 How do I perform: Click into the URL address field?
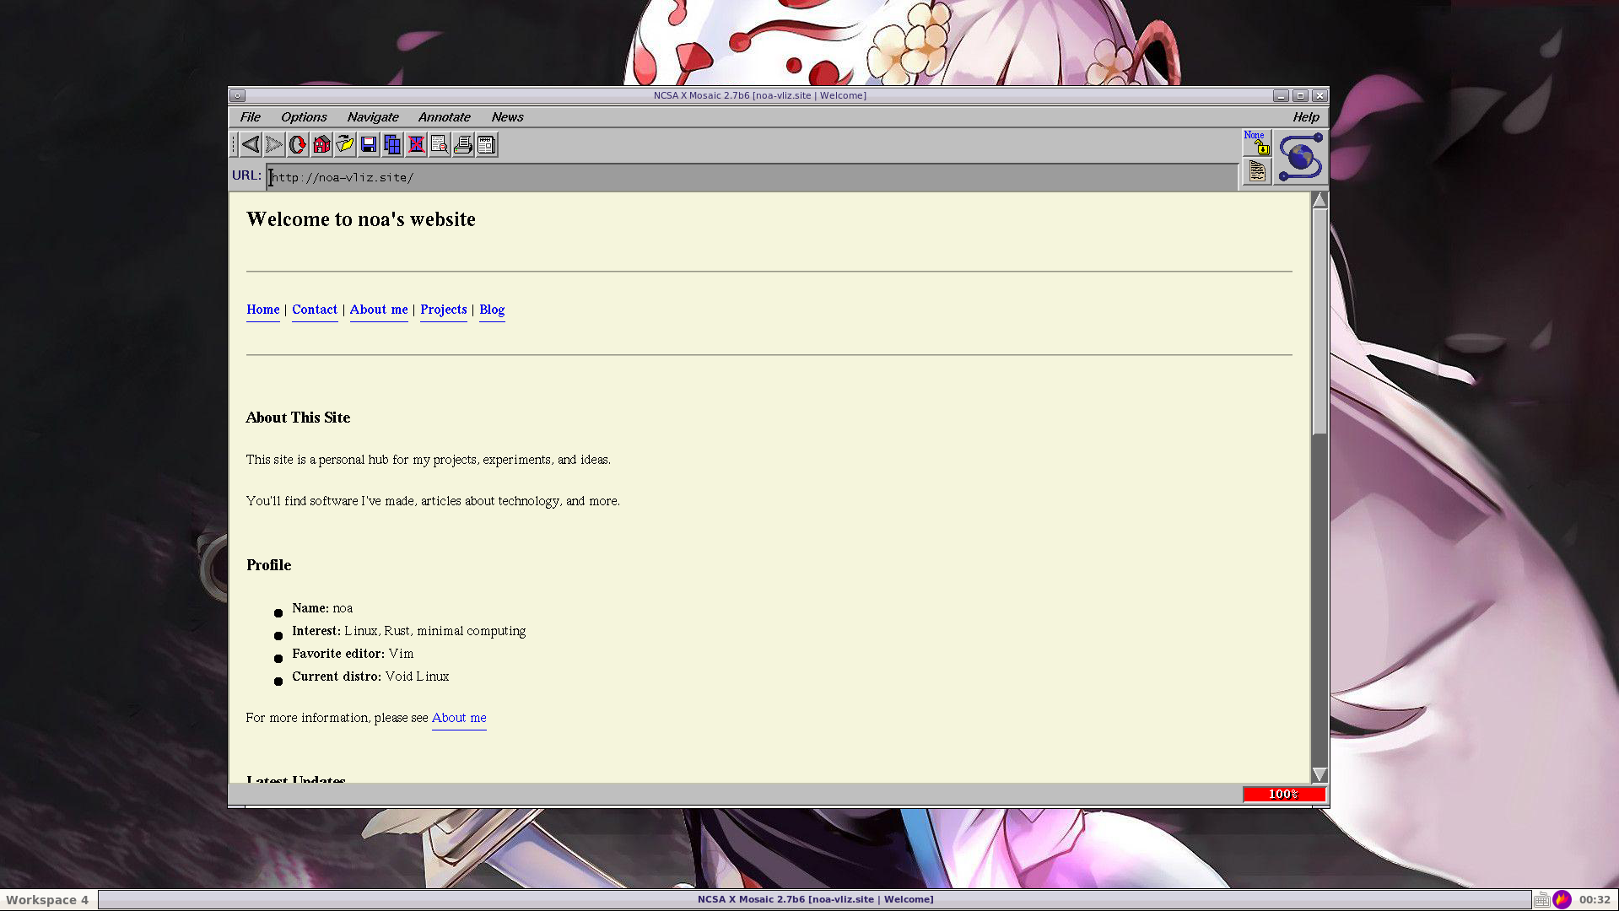pos(751,177)
